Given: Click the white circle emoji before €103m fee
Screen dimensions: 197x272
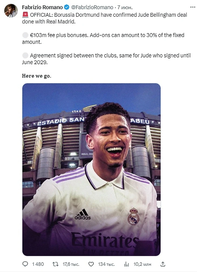Looking at the screenshot, I should click(x=25, y=35).
